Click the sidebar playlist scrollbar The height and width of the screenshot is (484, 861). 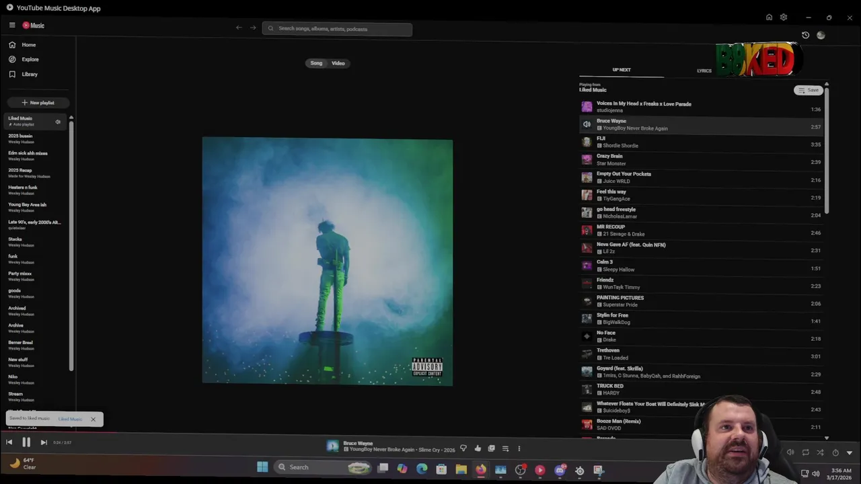pos(71,245)
